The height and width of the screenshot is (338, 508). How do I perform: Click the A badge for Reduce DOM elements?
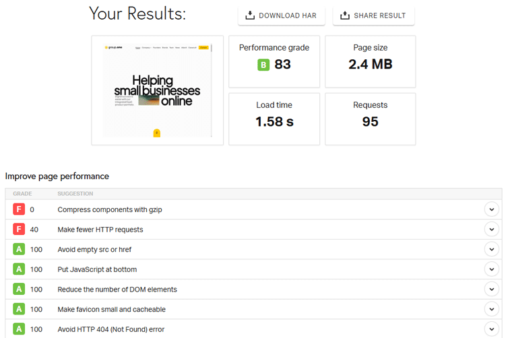[19, 290]
